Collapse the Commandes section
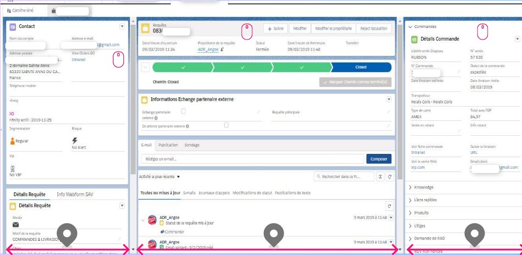 coord(410,26)
